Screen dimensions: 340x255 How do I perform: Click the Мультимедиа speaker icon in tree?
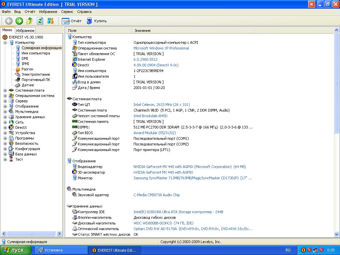tap(11, 112)
